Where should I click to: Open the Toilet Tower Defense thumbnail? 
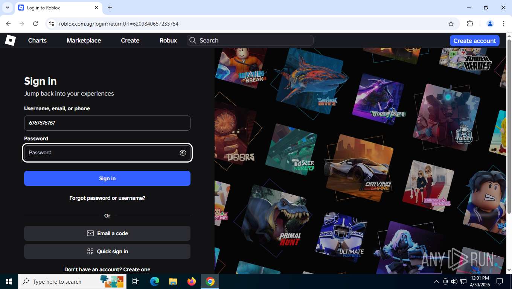click(446, 117)
